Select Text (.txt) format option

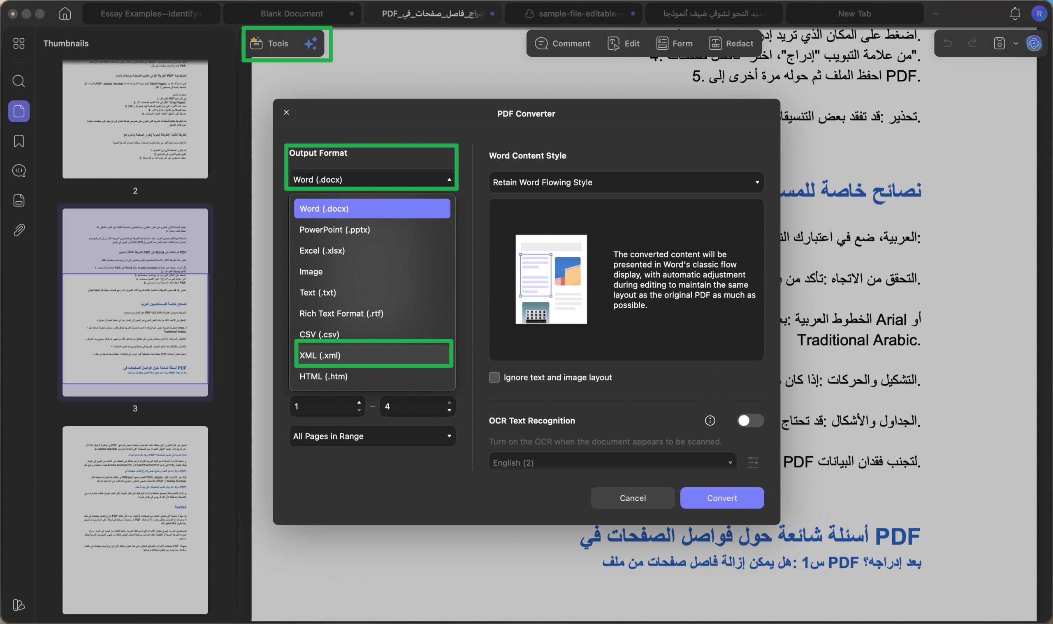coord(372,293)
